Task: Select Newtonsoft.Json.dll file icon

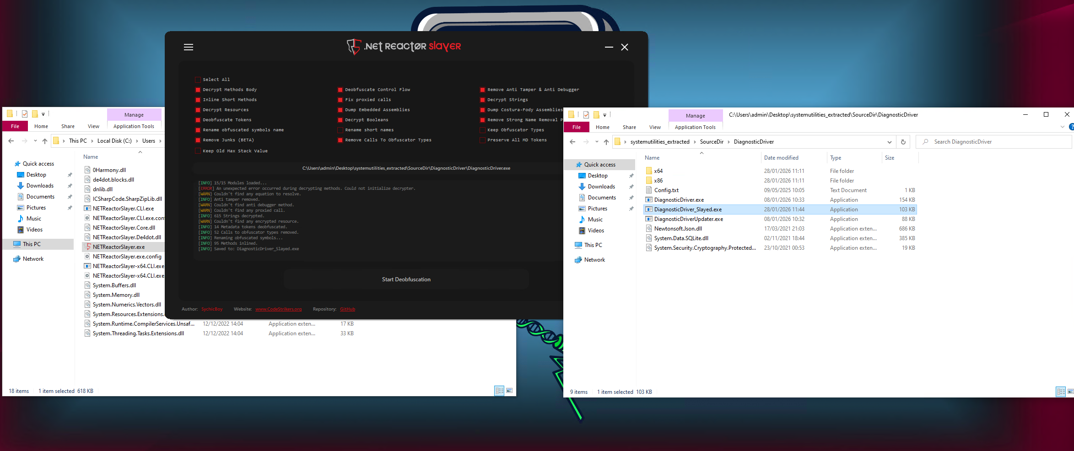Action: click(649, 229)
